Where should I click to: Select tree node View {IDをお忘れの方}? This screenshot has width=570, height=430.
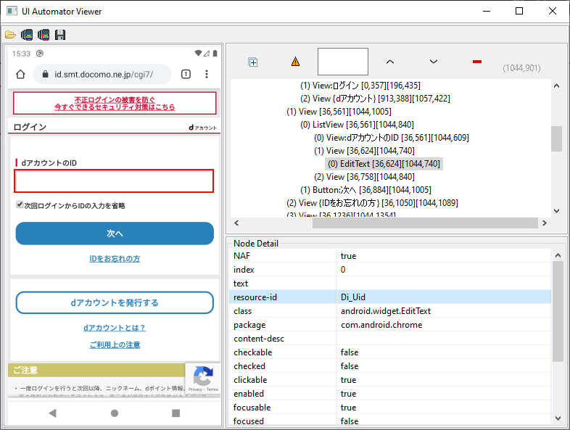(372, 203)
